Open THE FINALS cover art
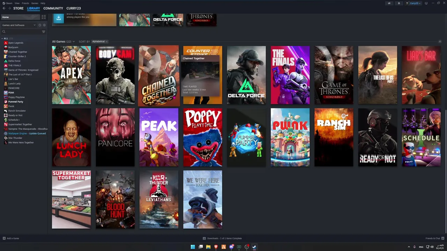The image size is (447, 251). click(x=290, y=75)
